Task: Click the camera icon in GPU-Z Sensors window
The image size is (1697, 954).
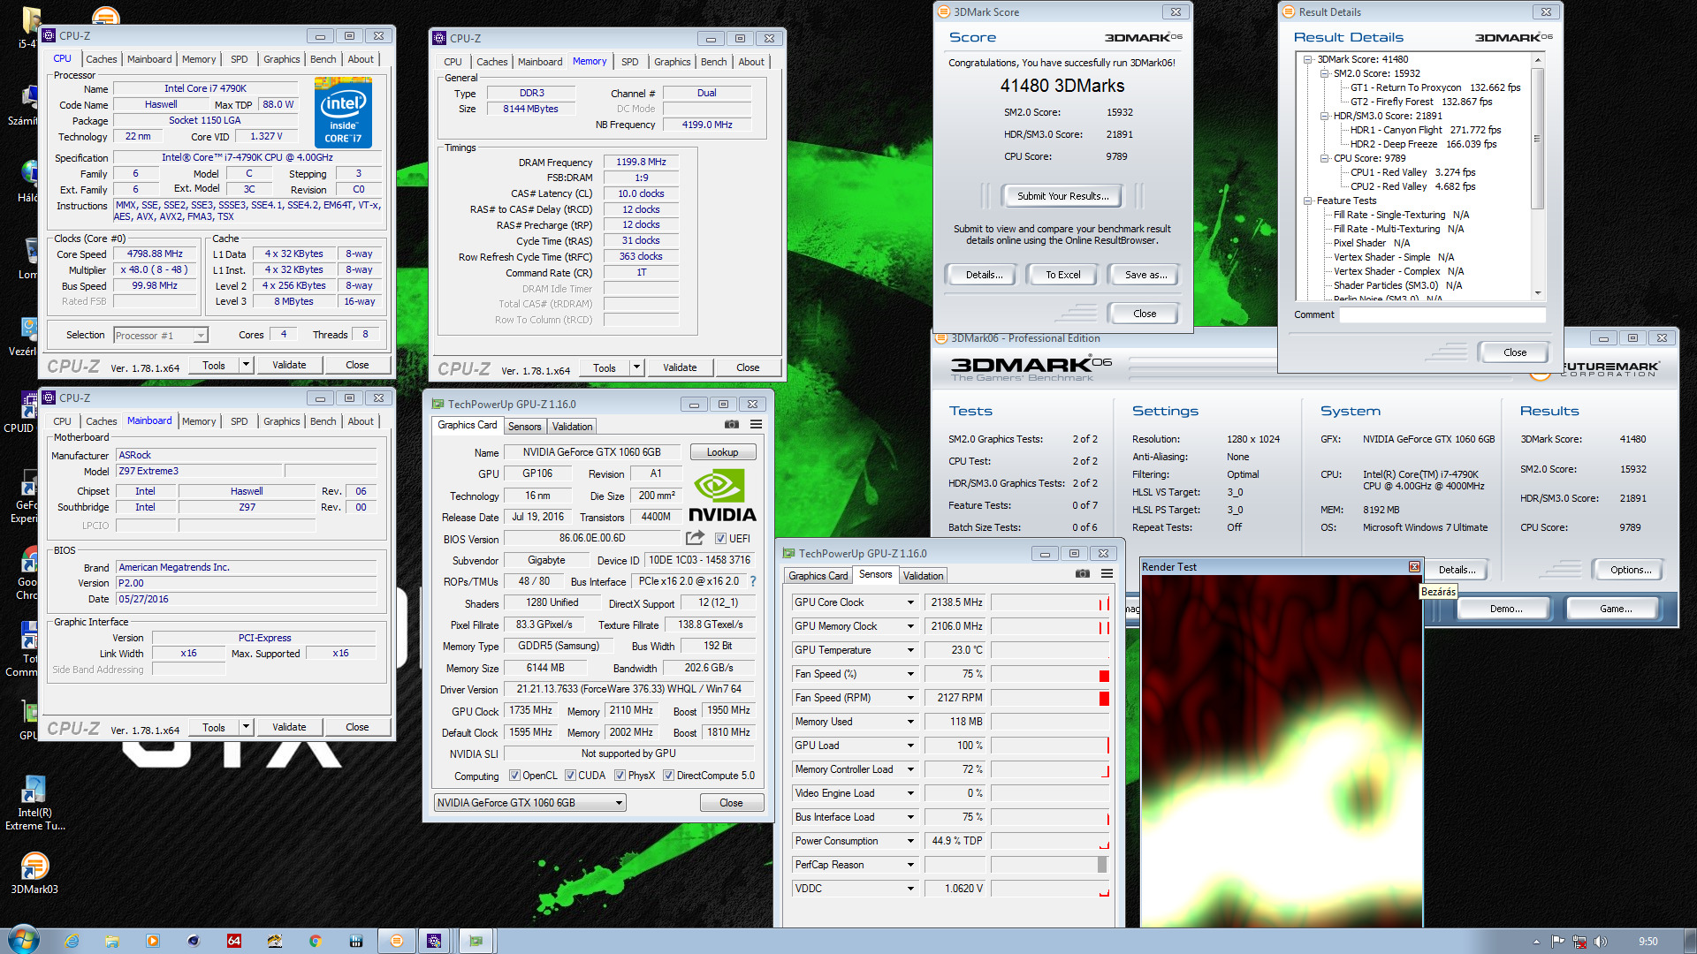Action: [1082, 574]
